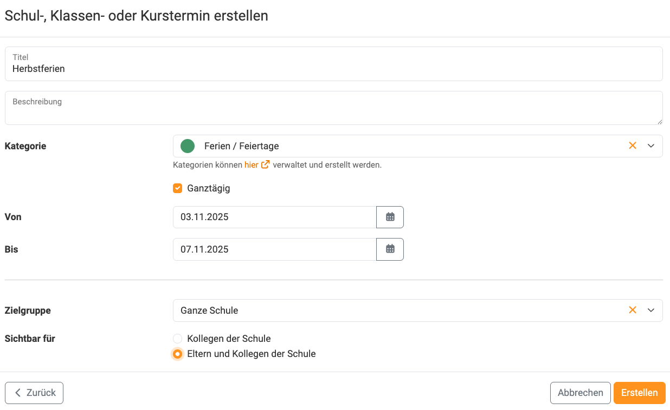Image resolution: width=670 pixels, height=410 pixels.
Task: Select the "Kollegen der Schule" radio option
Action: point(177,338)
